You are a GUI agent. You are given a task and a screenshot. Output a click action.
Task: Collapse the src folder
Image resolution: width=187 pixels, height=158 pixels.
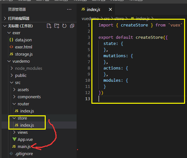click(x=12, y=82)
